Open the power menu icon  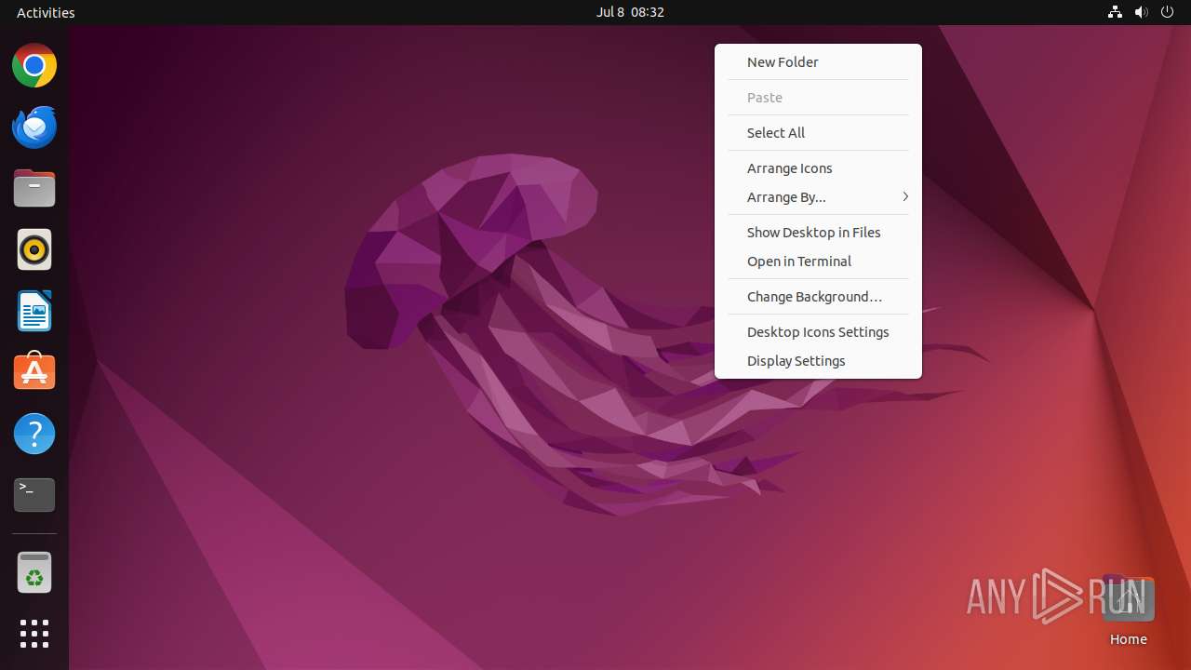(x=1168, y=12)
